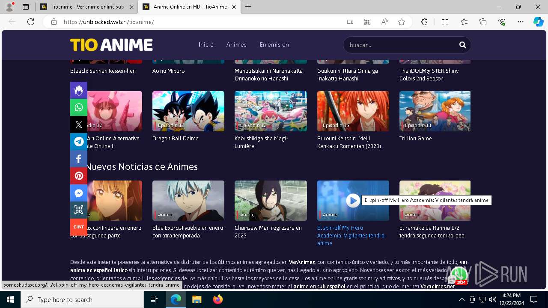Refresh the browser page
This screenshot has height=308, width=548.
point(31,22)
